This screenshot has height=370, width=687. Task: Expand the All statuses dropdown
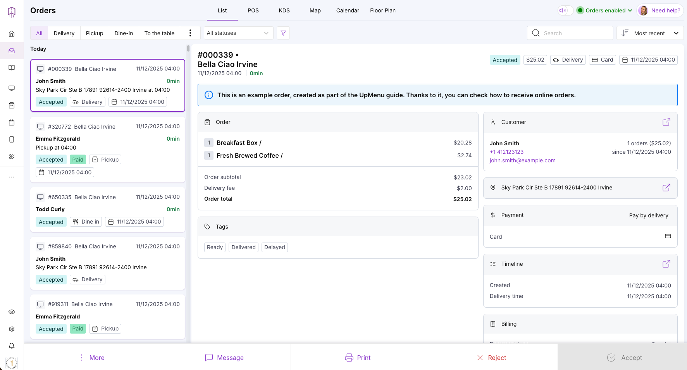coord(238,33)
